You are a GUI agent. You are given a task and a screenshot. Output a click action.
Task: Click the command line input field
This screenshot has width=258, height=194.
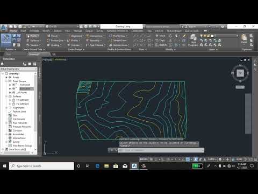click(x=161, y=150)
